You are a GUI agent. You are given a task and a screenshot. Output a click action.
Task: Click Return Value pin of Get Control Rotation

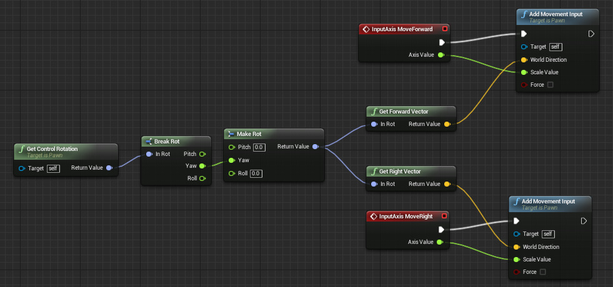109,168
